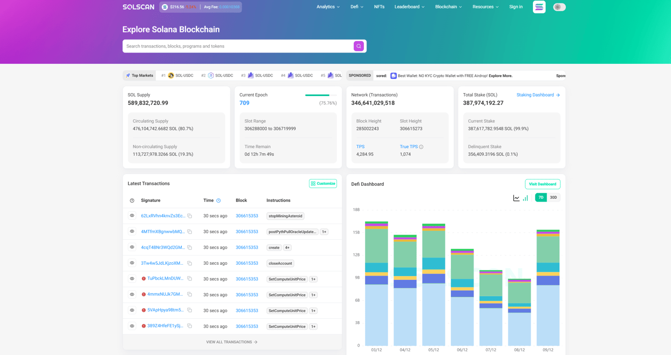The image size is (671, 355).
Task: Select the NFTs menu item
Action: coord(379,7)
